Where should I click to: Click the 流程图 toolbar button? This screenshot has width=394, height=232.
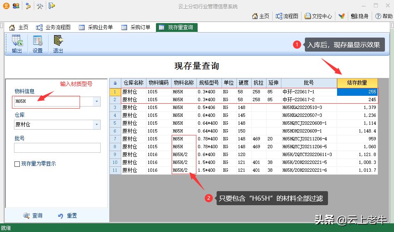[x=287, y=16]
